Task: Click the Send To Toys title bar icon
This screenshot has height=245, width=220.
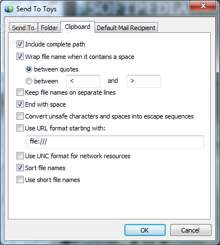Action: (x=8, y=9)
